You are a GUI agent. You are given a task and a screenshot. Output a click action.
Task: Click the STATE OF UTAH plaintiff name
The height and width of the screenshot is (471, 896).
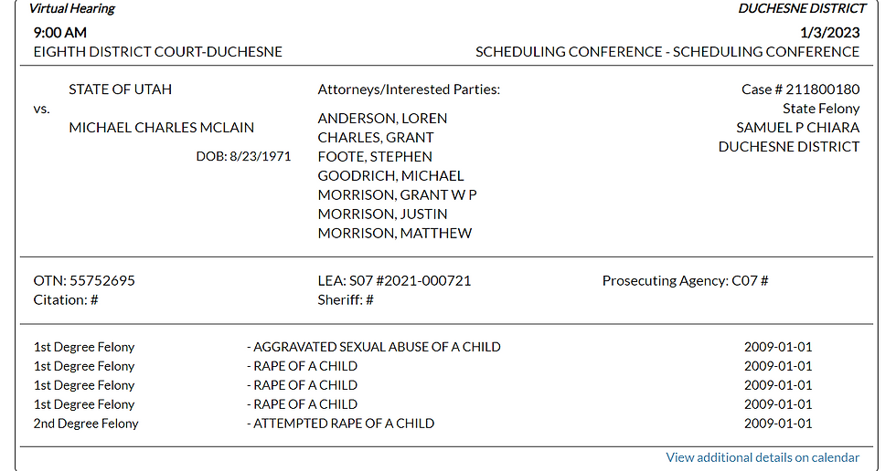pyautogui.click(x=121, y=89)
